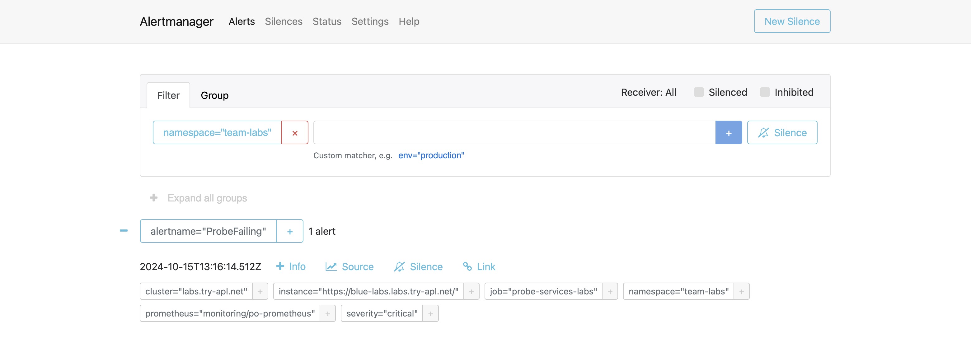Click the env="production" example matcher
The width and height of the screenshot is (971, 342).
[x=431, y=155]
